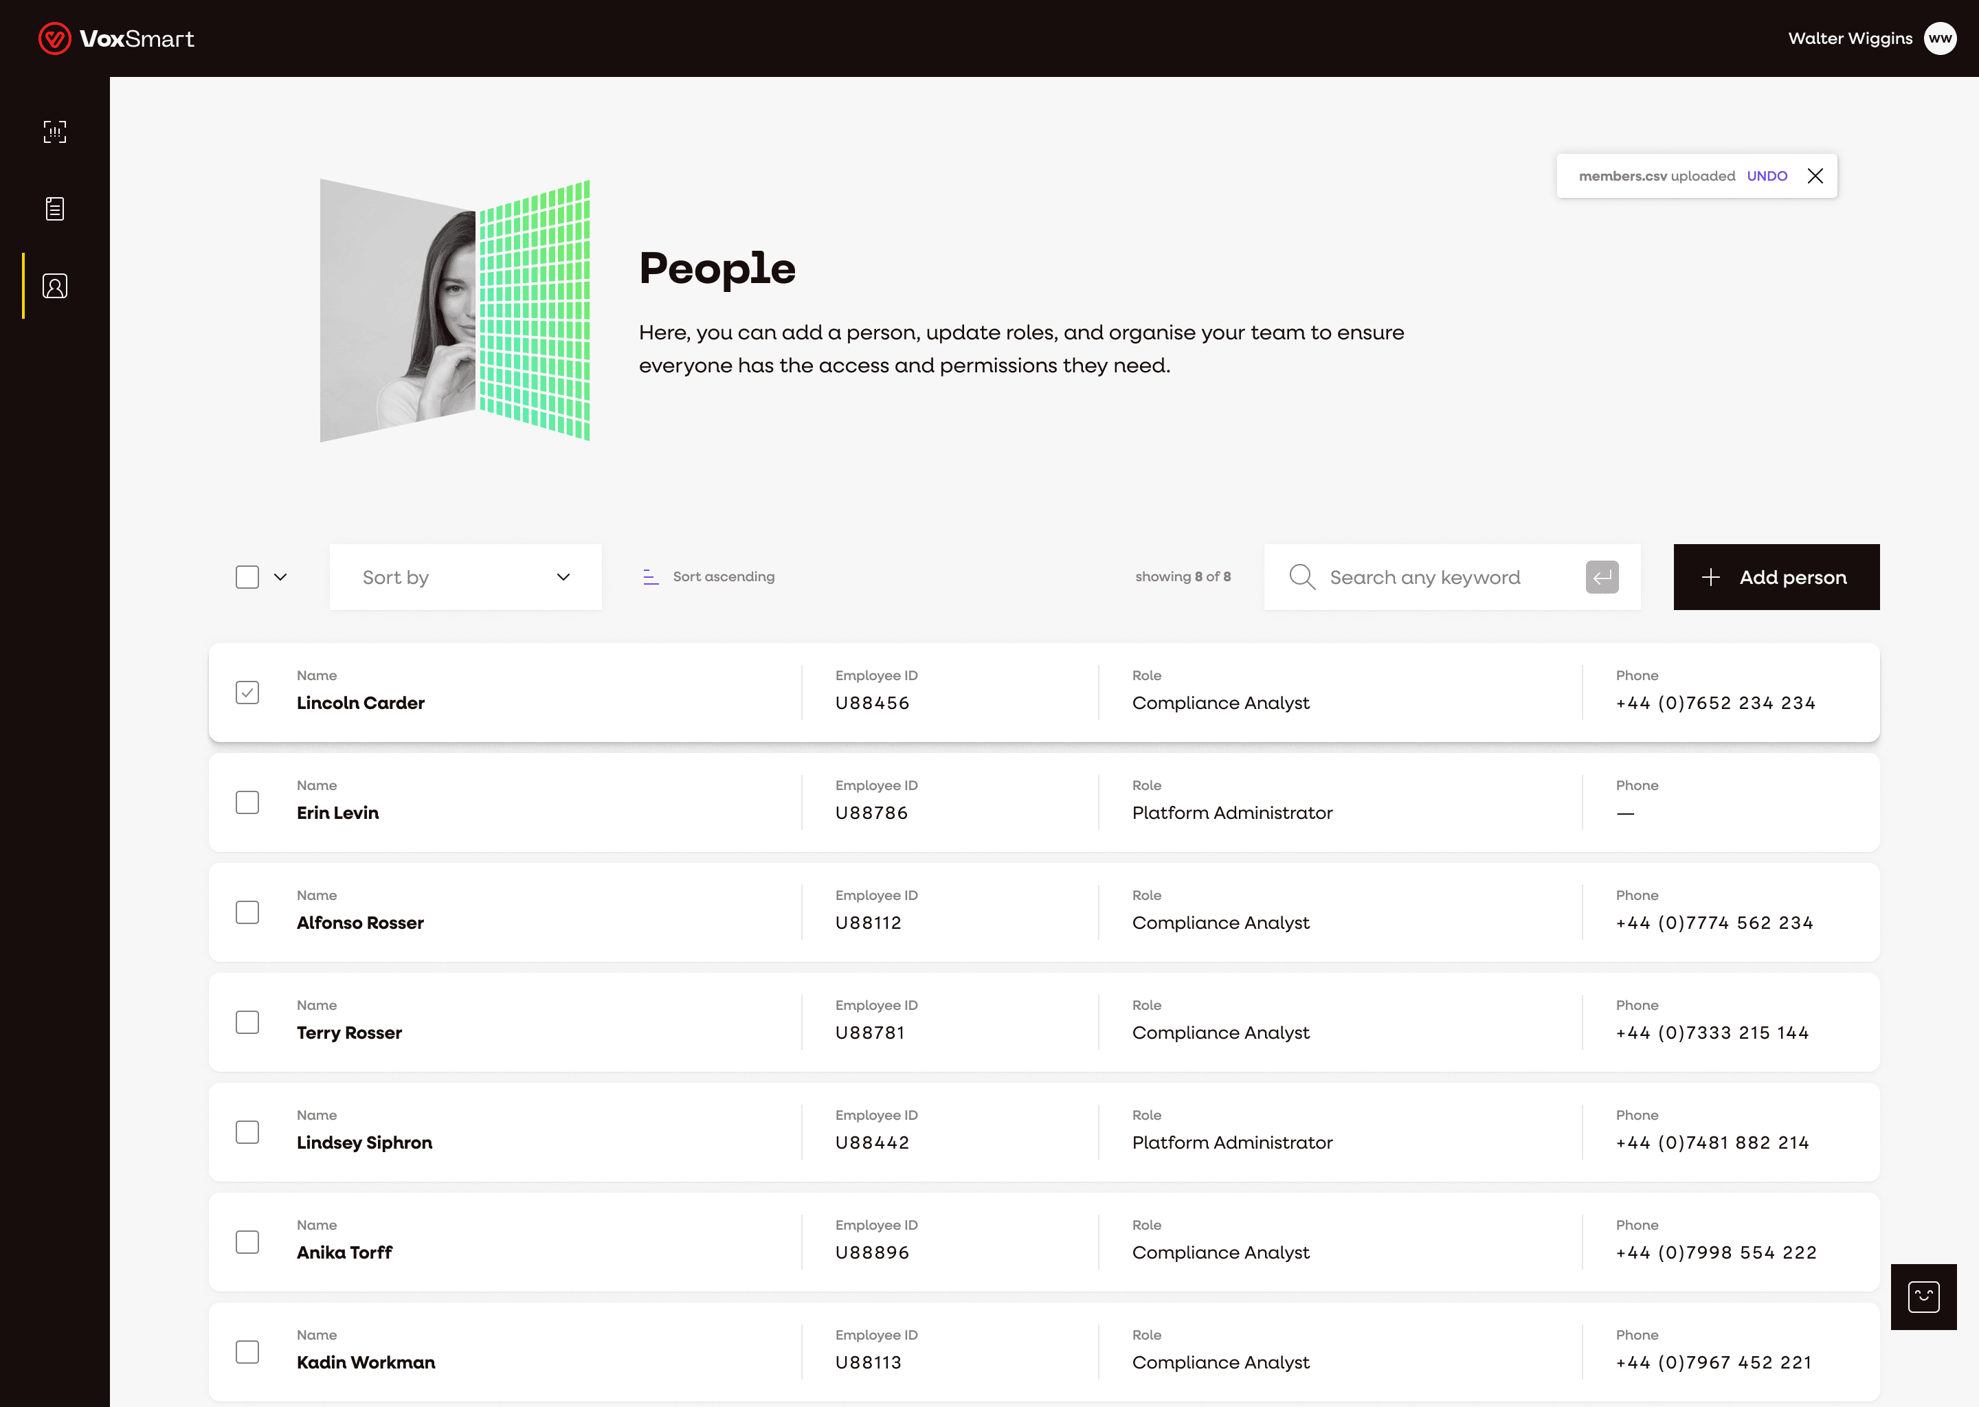Open the Sort by dropdown
The width and height of the screenshot is (1979, 1407).
(x=465, y=577)
